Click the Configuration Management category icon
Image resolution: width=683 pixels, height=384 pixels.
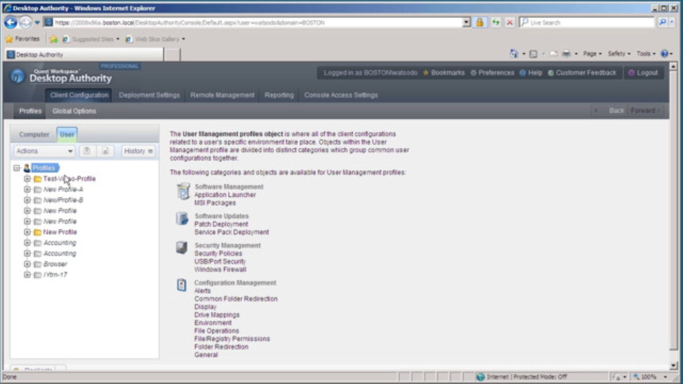tap(182, 285)
